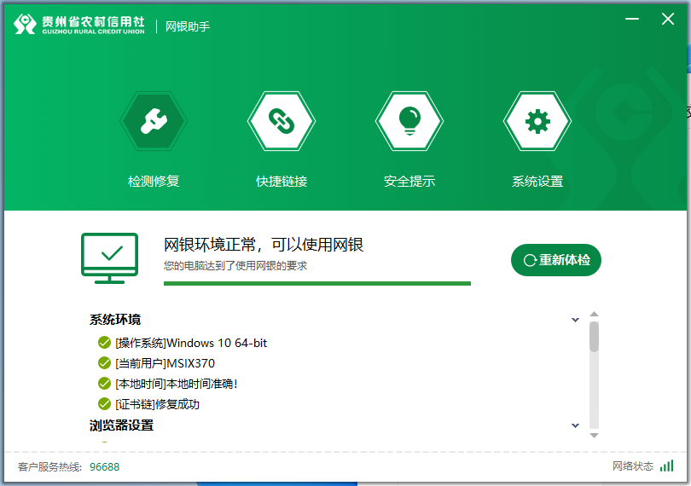Click green check icon beside 证书链 entry

click(x=105, y=404)
